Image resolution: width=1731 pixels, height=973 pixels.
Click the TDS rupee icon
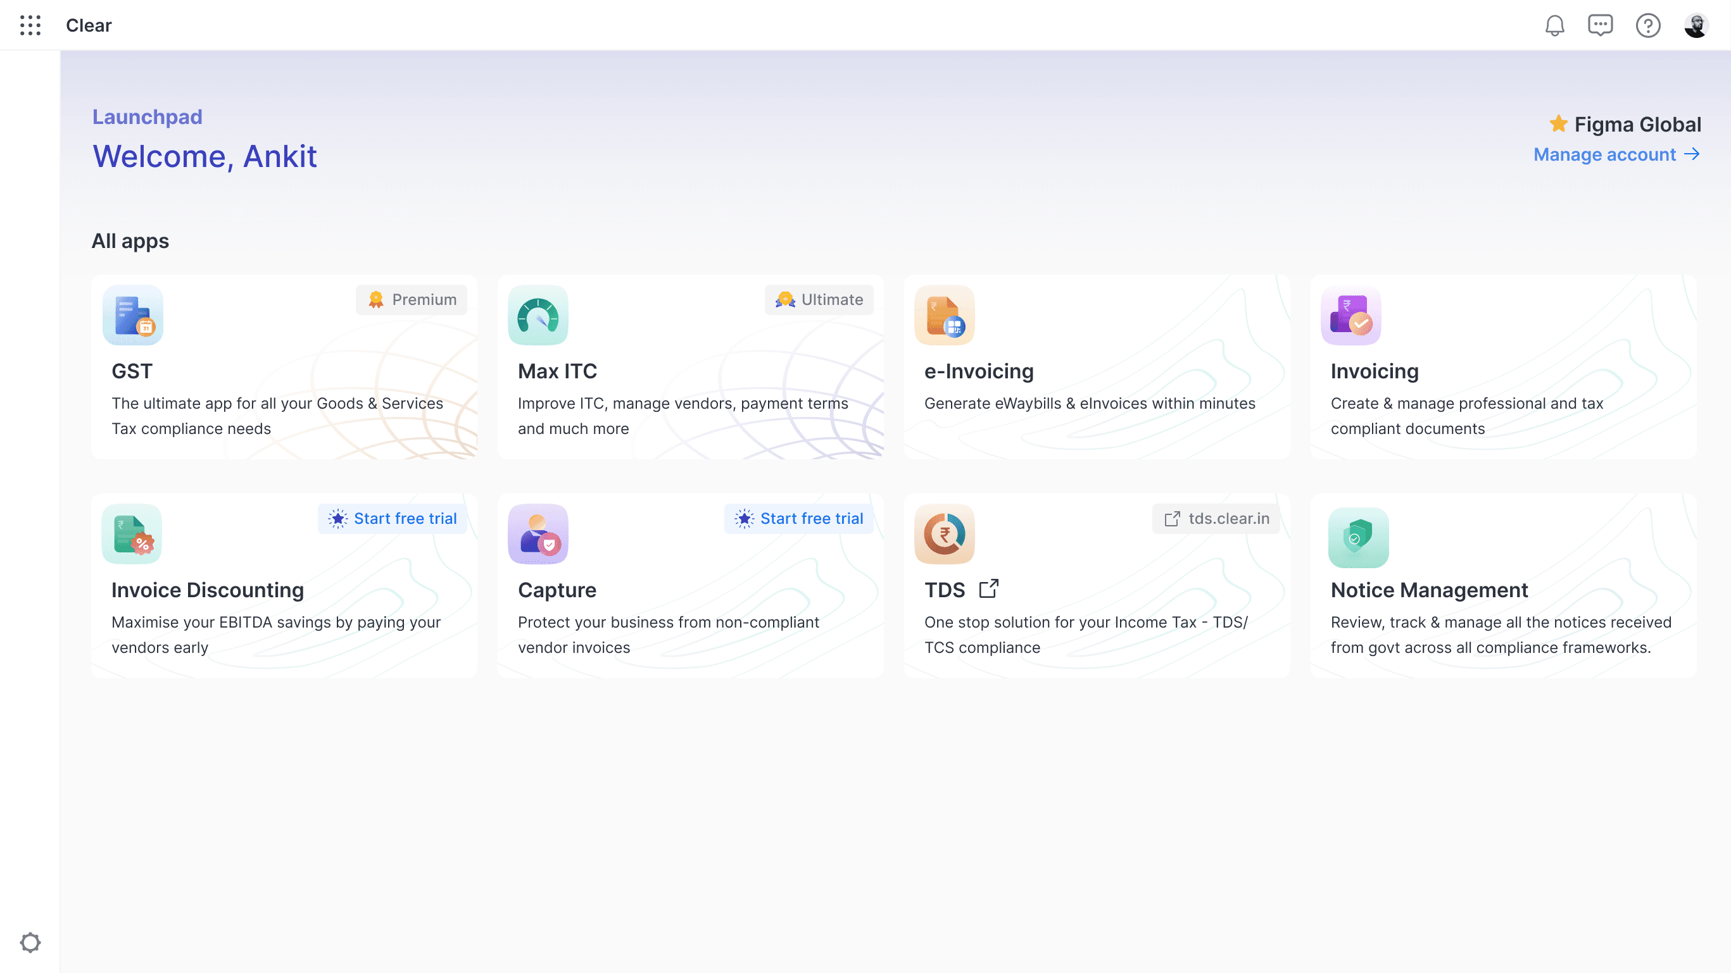tap(944, 534)
